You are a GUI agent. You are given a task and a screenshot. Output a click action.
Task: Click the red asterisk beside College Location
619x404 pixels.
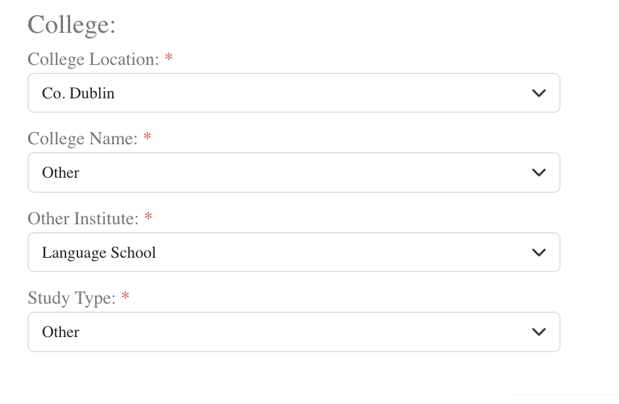[x=169, y=59]
